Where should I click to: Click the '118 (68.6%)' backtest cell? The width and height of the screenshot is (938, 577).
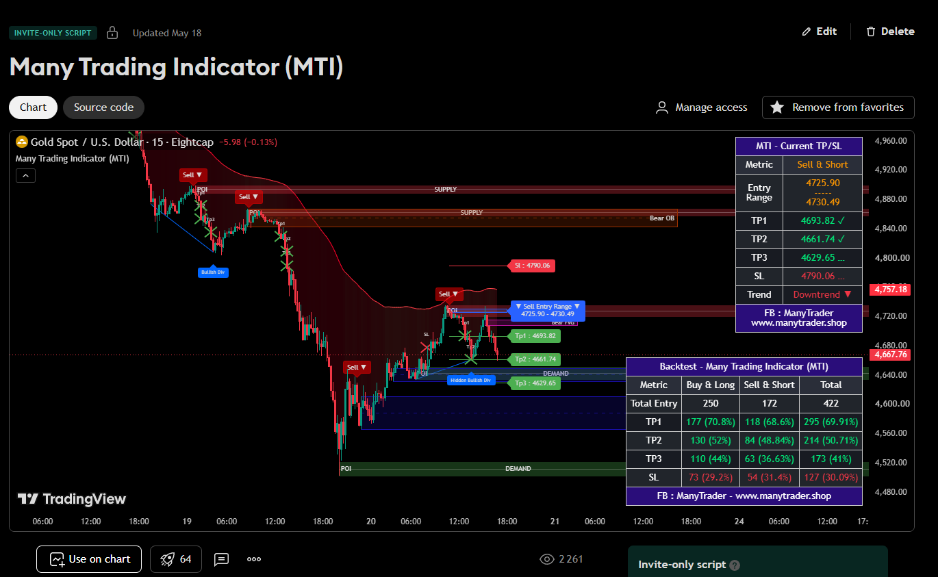coord(769,422)
